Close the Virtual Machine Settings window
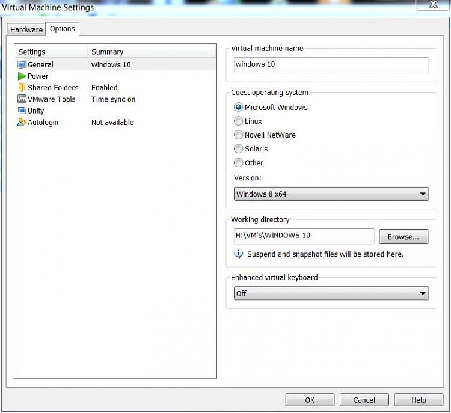Viewport: 451px width, 413px height. tap(432, 5)
